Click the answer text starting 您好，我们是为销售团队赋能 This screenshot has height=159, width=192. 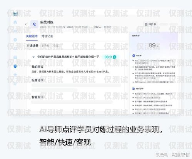coord(70,72)
